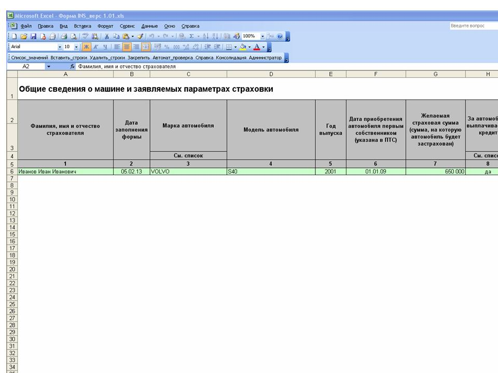Sort ascending with the A-Z icon
Viewport: 498px width, 373px height.
[205, 36]
